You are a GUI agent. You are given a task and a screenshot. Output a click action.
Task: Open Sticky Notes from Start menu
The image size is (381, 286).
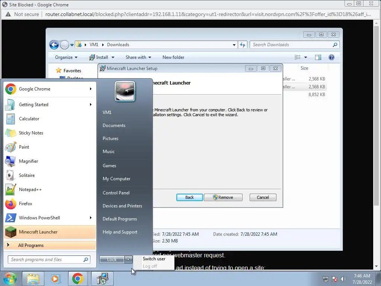(50, 133)
